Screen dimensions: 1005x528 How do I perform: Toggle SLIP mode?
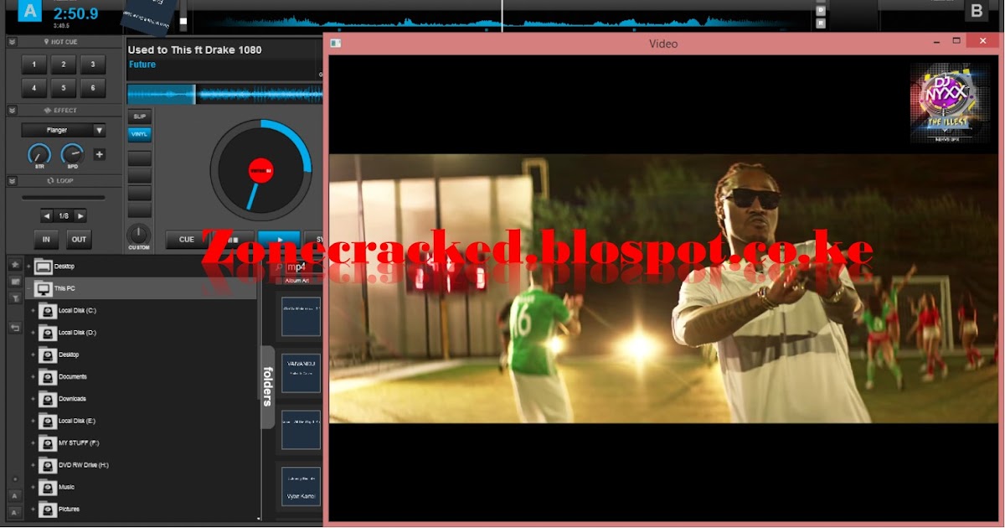[x=139, y=116]
